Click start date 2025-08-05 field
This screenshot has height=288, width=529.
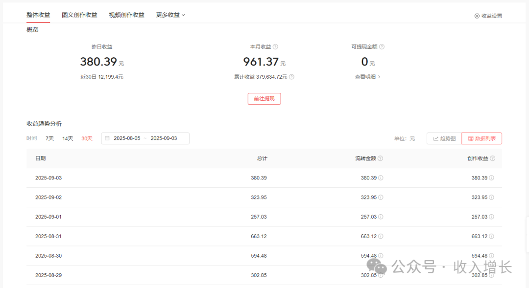(x=127, y=138)
